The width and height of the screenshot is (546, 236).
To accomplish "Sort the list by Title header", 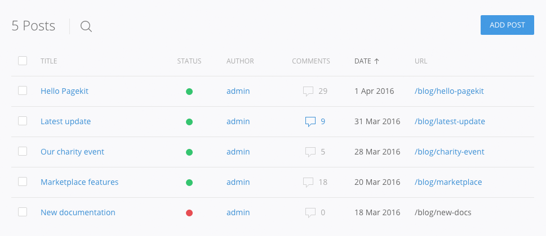I will tap(48, 61).
